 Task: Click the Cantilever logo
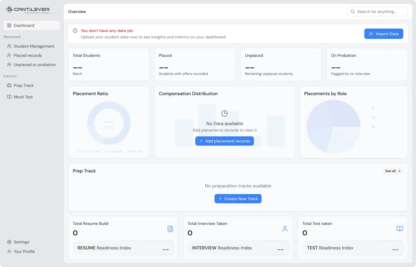tap(28, 10)
